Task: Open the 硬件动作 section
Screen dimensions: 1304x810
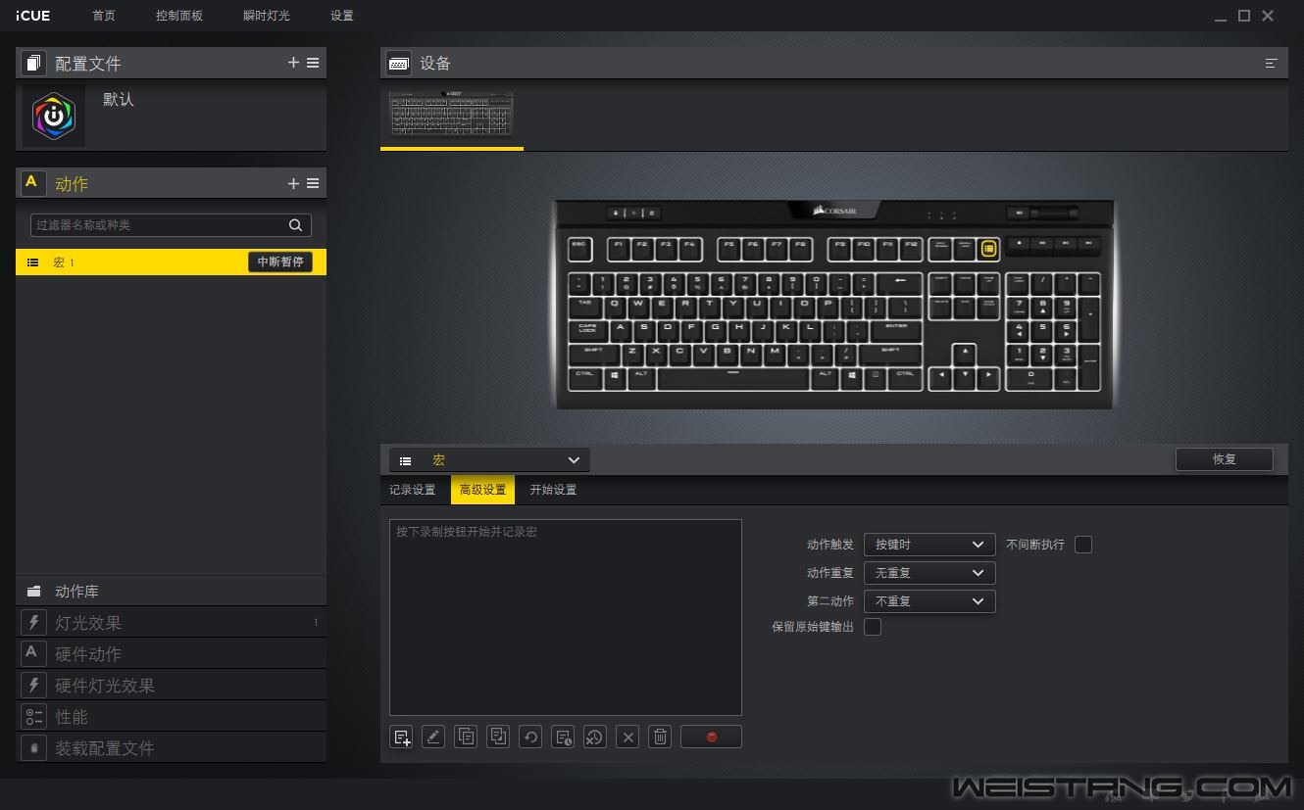Action: [171, 653]
